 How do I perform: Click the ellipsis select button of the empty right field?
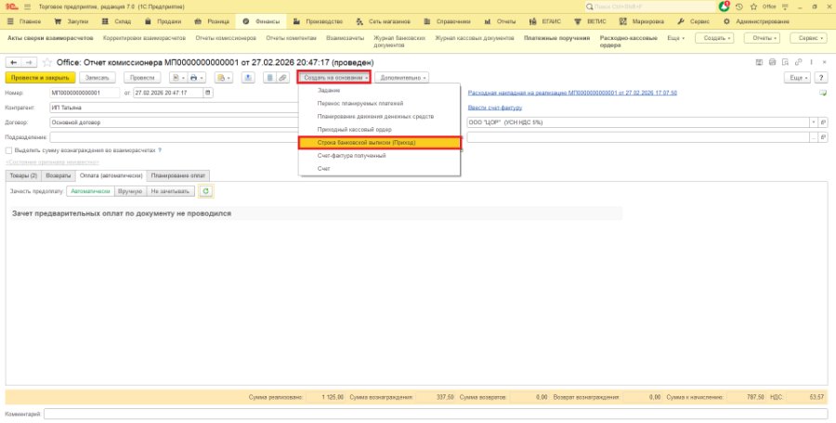point(814,137)
